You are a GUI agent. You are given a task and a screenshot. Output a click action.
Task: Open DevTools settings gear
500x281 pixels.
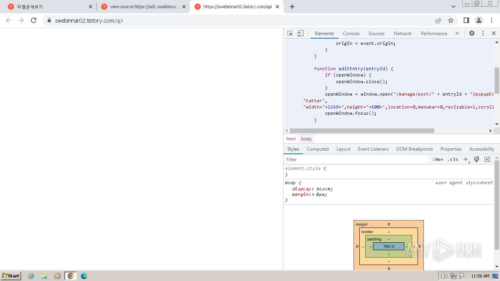(472, 34)
